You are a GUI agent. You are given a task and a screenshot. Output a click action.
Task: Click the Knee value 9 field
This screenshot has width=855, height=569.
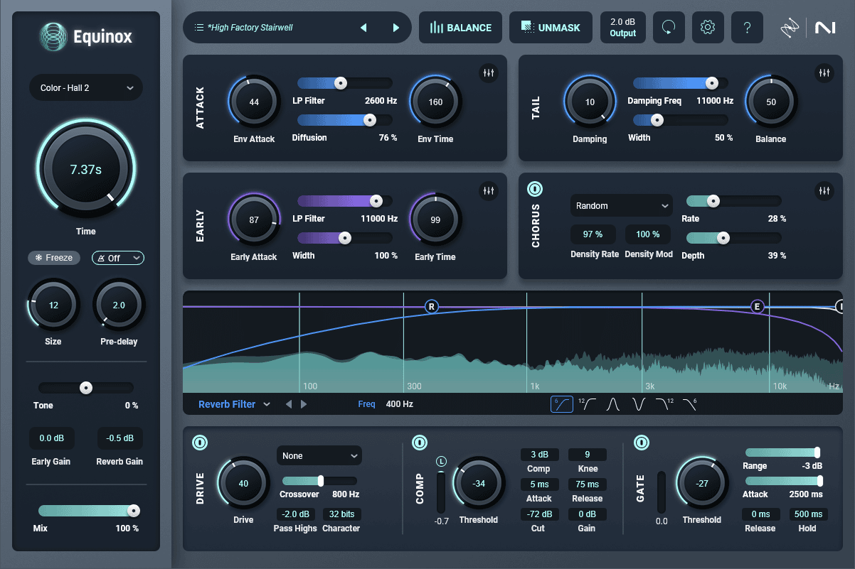[x=587, y=455]
